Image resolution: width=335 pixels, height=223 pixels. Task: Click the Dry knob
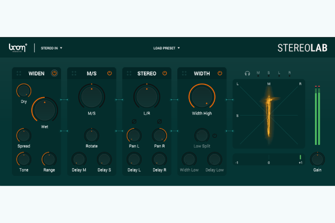click(24, 91)
